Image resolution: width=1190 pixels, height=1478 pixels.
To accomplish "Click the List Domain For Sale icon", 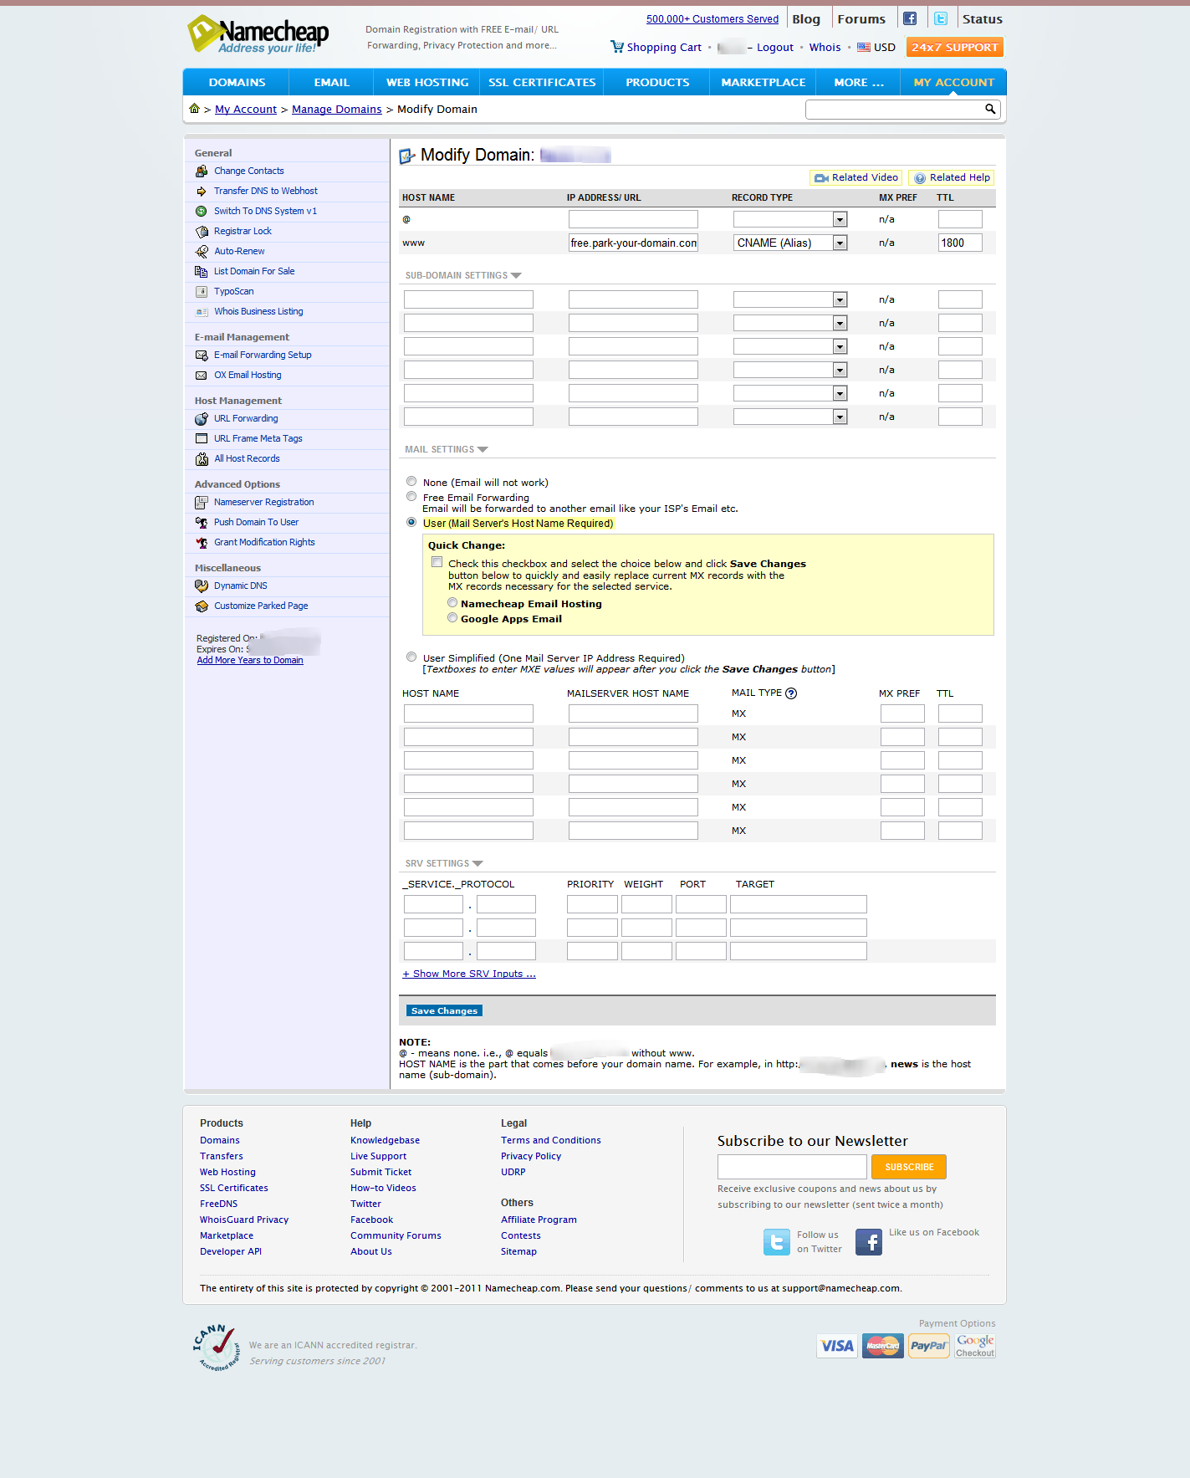I will pyautogui.click(x=202, y=271).
